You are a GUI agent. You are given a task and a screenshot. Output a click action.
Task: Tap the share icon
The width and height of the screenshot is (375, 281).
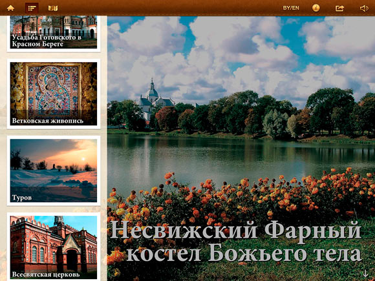coord(339,8)
